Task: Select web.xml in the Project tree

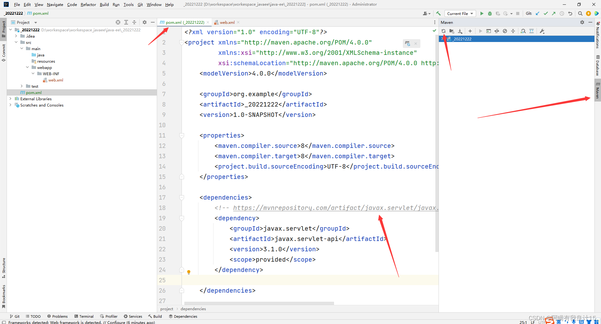Action: click(x=56, y=80)
